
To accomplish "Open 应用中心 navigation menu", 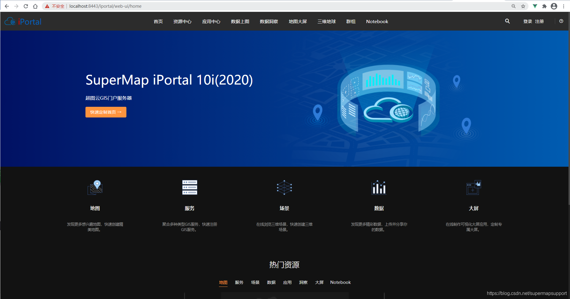I will point(211,21).
